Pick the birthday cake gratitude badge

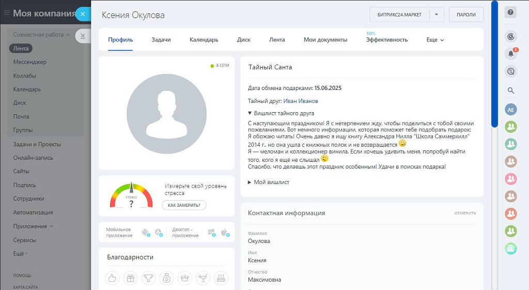[x=221, y=278]
